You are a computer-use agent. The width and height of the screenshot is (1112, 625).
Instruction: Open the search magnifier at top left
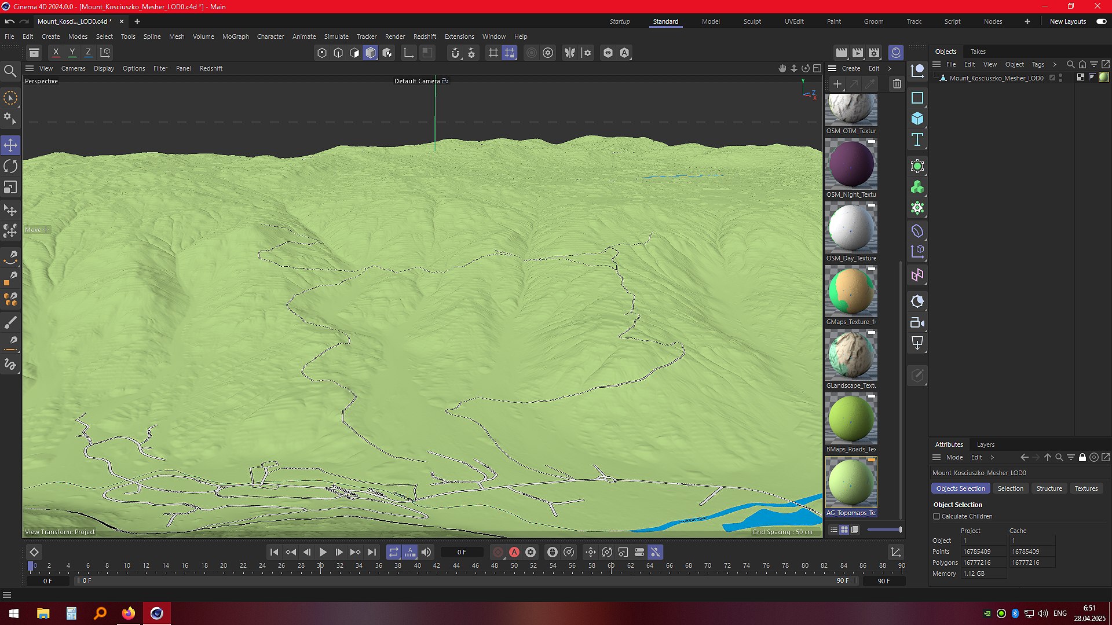(x=10, y=71)
